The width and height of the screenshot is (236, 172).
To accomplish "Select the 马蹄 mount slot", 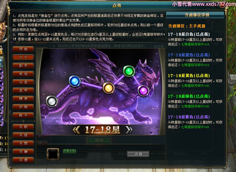I will (x=23, y=143).
